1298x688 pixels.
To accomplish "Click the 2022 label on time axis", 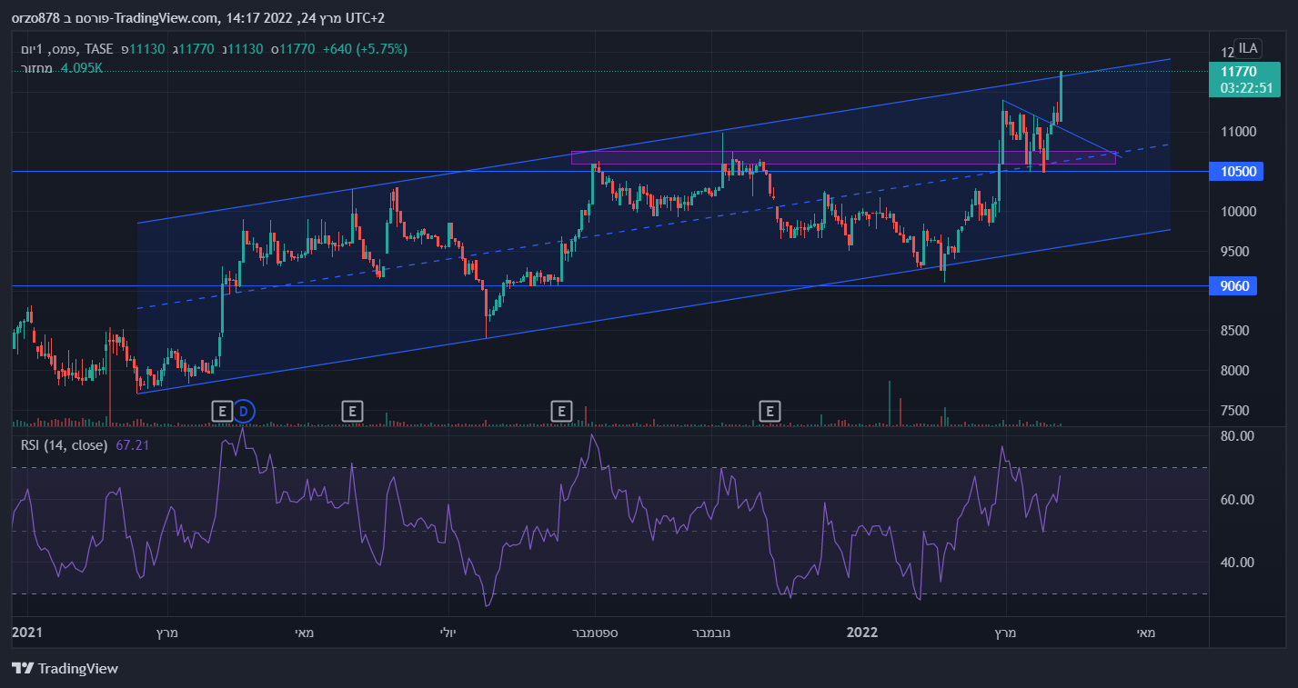I will (x=860, y=632).
